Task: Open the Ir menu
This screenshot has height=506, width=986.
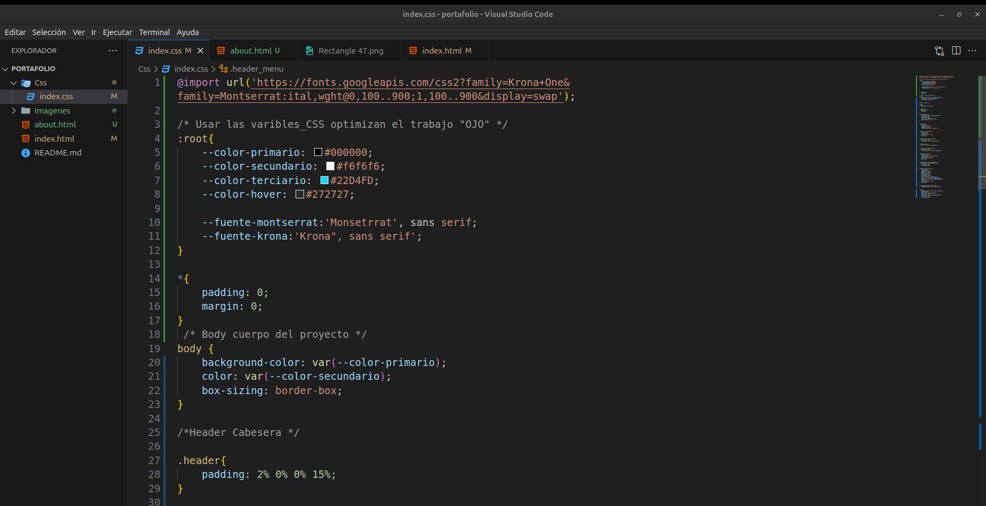Action: 93,32
